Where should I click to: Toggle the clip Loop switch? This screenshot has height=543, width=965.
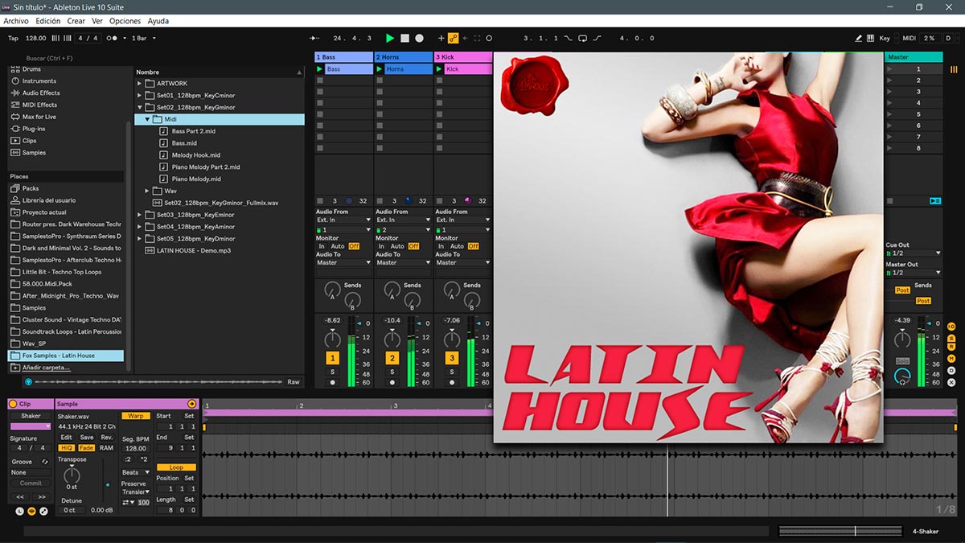click(176, 467)
